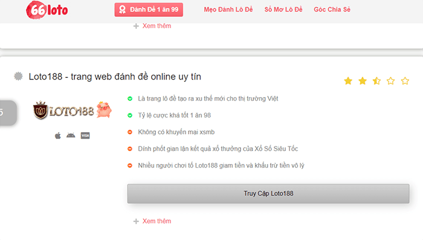This screenshot has height=240, width=423.
Task: Click orange minus next to 'Không có khuyến mại xsmb'
Action: pyautogui.click(x=130, y=132)
